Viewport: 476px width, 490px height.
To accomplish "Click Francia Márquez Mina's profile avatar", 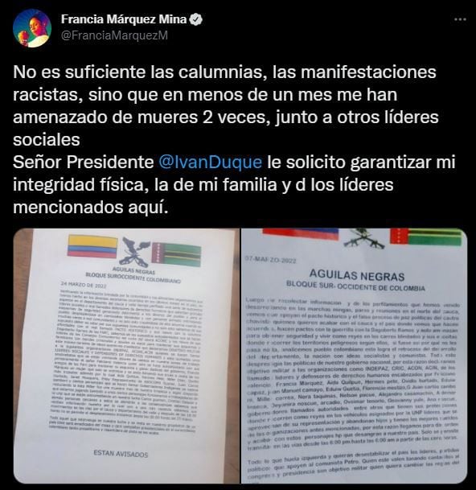I will pos(32,28).
